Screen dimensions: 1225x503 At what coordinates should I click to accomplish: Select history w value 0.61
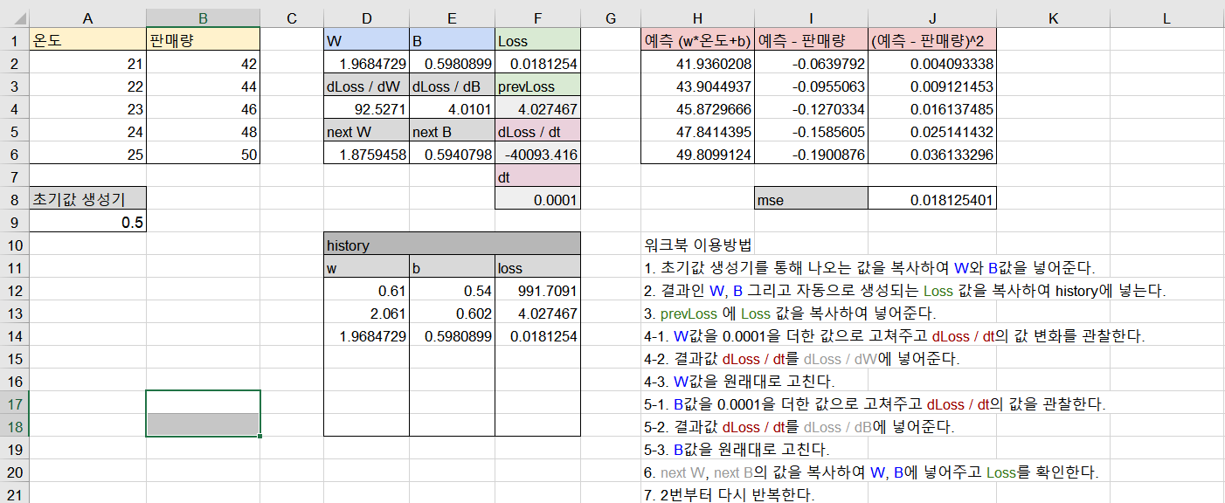[x=366, y=290]
